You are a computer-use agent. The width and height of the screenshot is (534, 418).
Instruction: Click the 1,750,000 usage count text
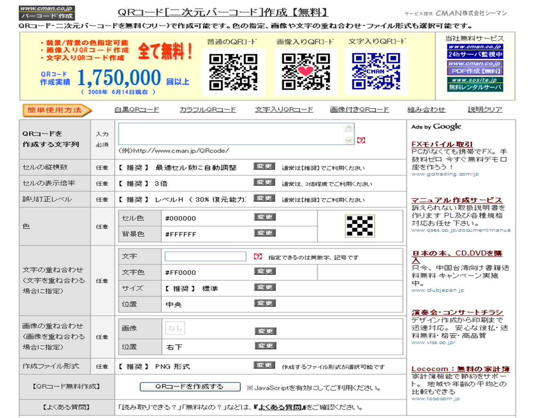point(119,77)
